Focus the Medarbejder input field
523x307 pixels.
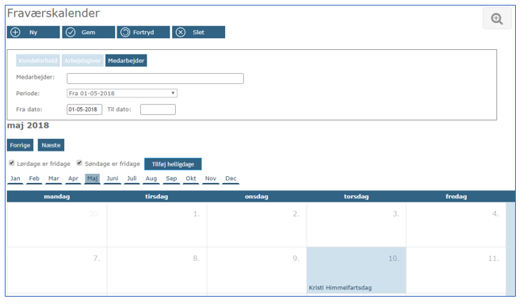[155, 79]
